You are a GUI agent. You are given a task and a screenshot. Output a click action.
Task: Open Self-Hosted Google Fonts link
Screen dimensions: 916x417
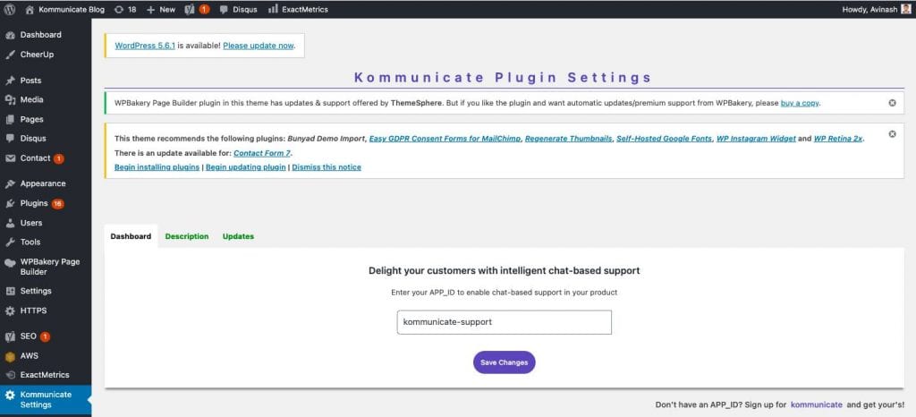click(665, 139)
